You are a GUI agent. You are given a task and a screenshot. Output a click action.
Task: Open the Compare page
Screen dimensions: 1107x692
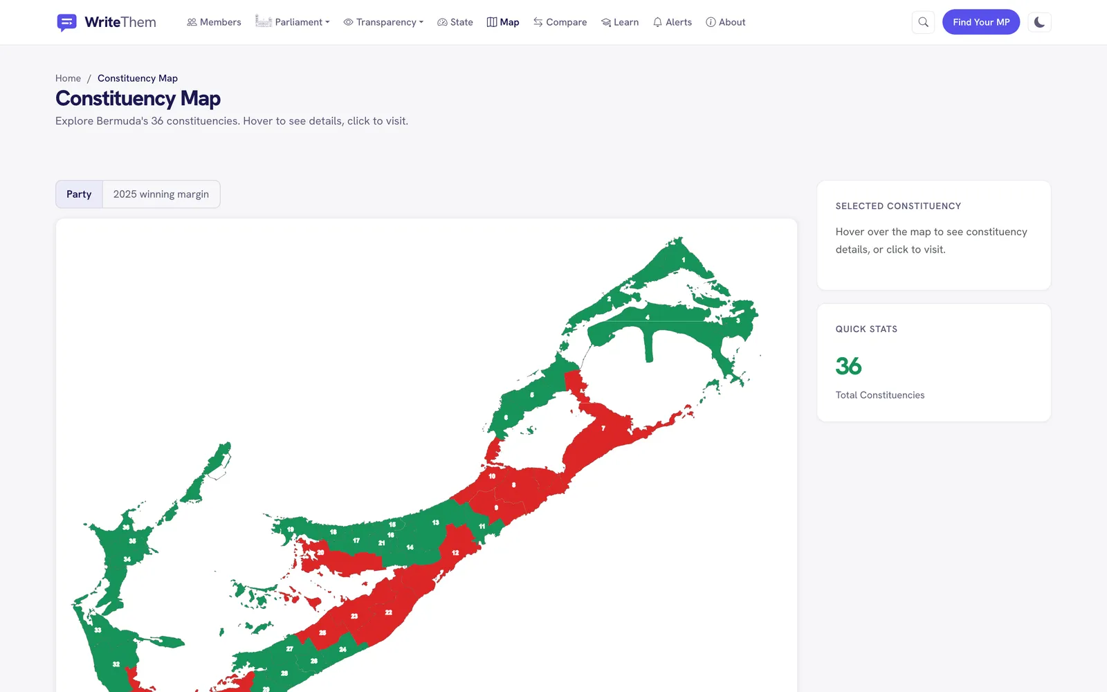pyautogui.click(x=560, y=22)
